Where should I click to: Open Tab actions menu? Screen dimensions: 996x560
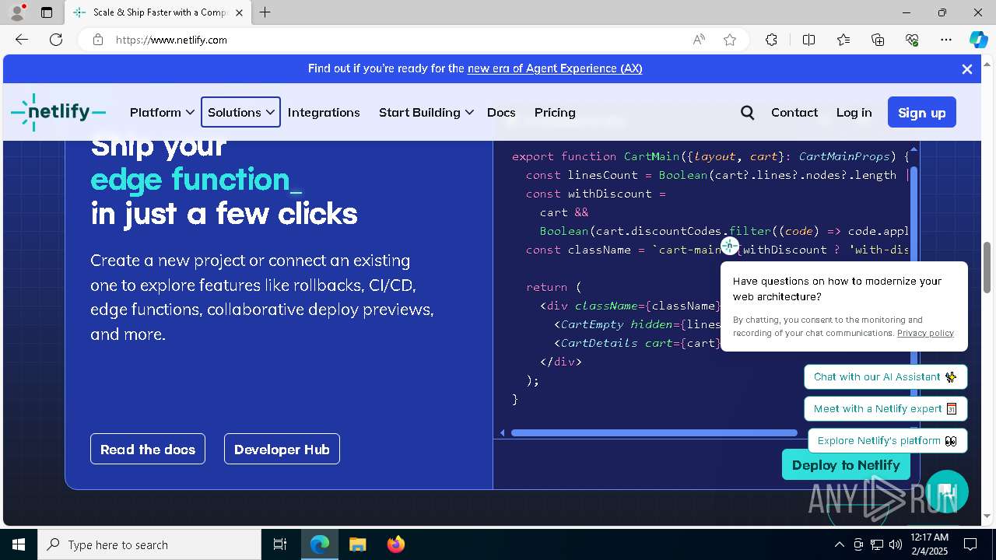tap(47, 12)
